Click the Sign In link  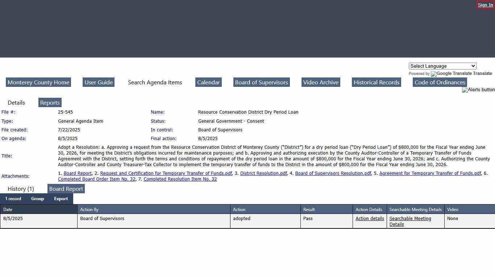click(485, 5)
